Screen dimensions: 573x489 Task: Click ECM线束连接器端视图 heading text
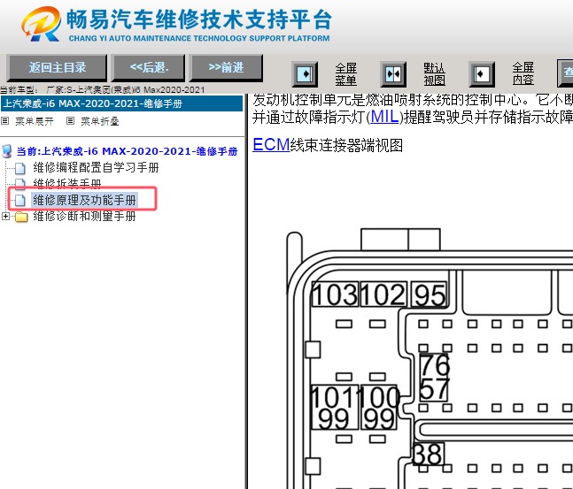click(x=328, y=145)
